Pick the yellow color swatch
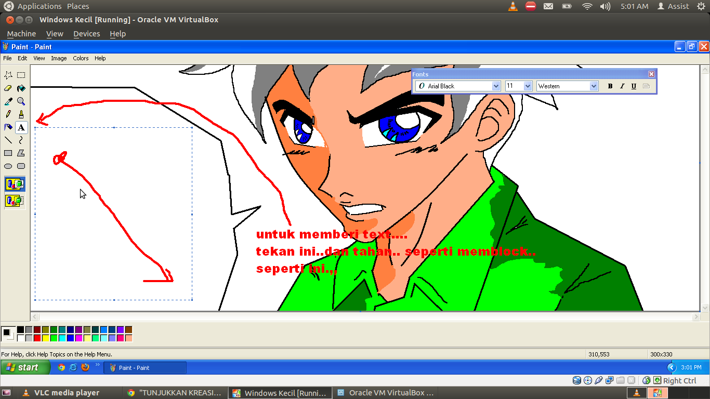 (45, 338)
